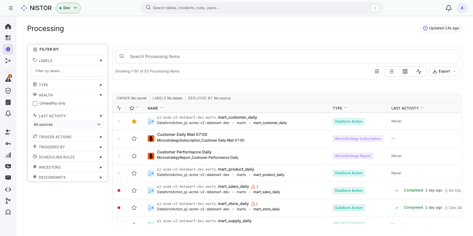Open the hamburger navigation menu

11,8
